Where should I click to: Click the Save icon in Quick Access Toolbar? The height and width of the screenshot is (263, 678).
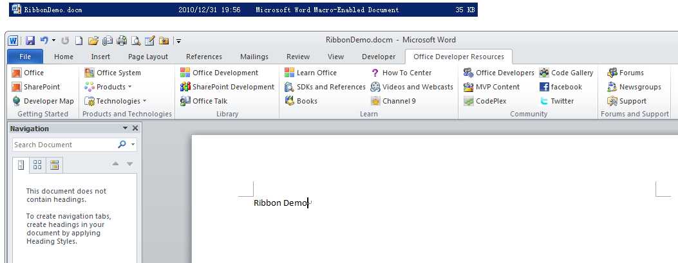click(30, 41)
